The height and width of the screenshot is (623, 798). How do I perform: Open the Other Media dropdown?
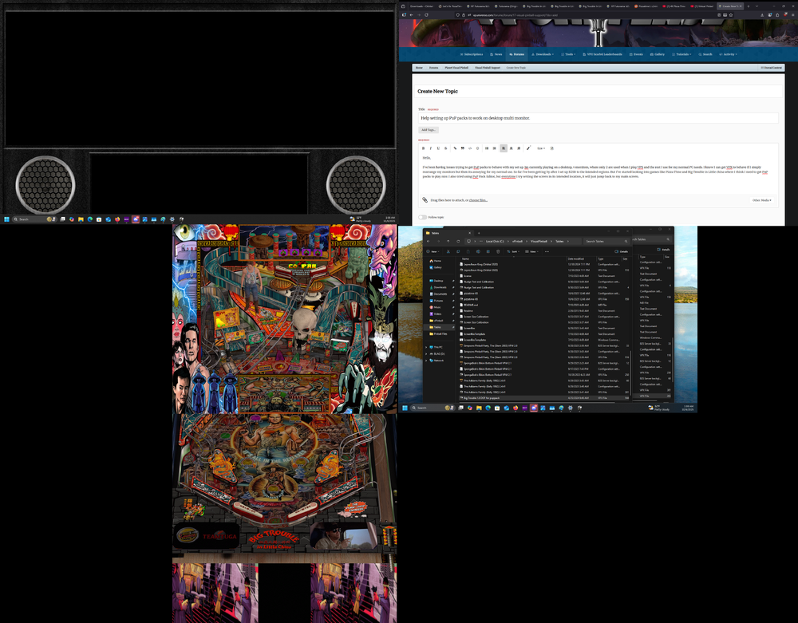pyautogui.click(x=762, y=200)
